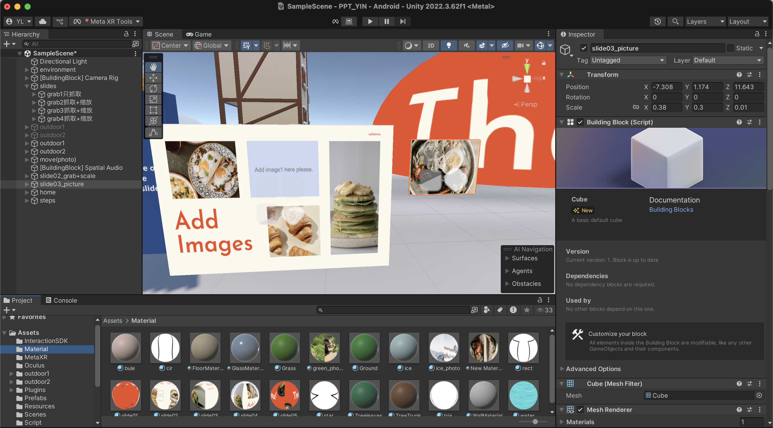Open the Building Blocks documentation link

tap(671, 209)
